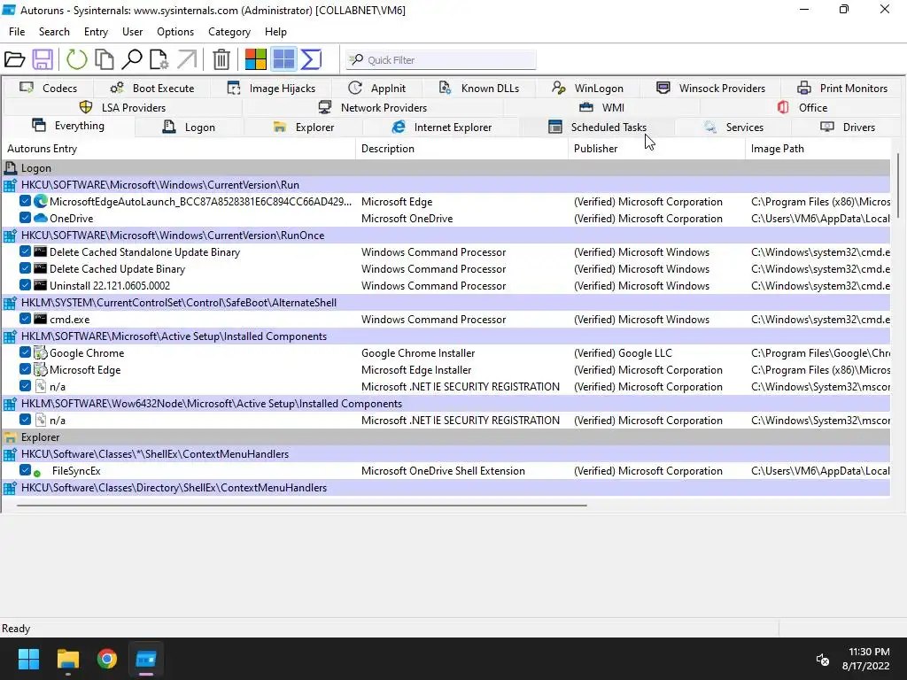Screen dimensions: 907x680
Task: Click the Copy toolbar icon
Action: coord(105,59)
